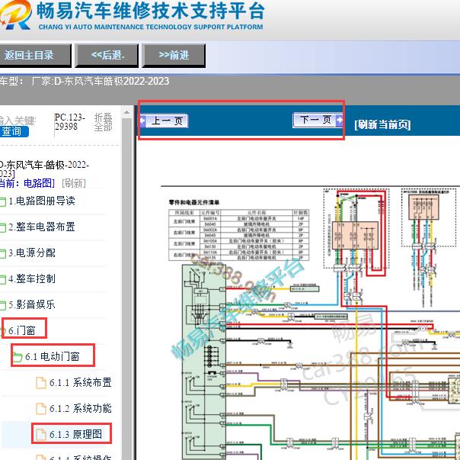
Task: Click page icon of 6.1.3 原理图
Action: click(x=41, y=434)
